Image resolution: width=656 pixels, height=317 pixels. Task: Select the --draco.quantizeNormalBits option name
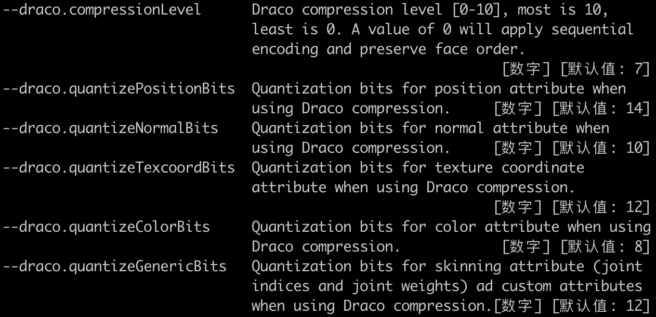tap(110, 128)
